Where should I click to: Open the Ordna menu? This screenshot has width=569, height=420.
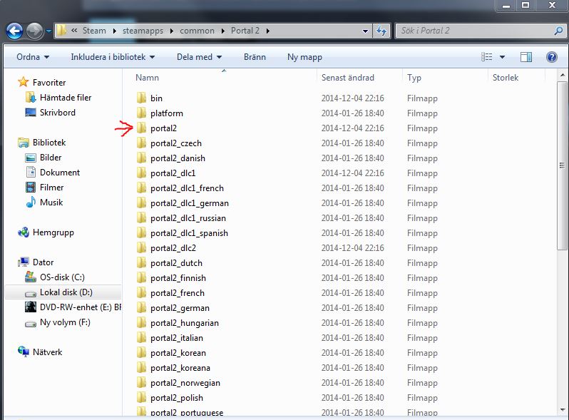[x=33, y=57]
